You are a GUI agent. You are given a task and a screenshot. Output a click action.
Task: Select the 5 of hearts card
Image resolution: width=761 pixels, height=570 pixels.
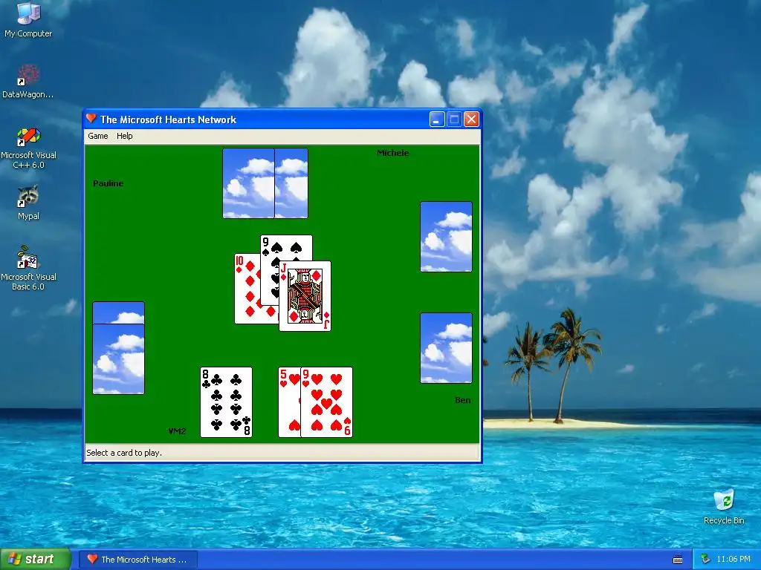pyautogui.click(x=289, y=402)
